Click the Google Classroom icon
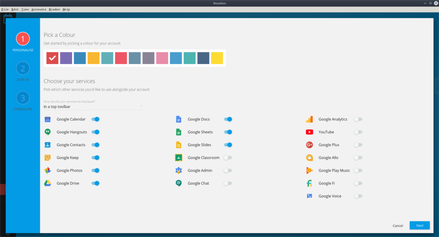 tap(179, 157)
